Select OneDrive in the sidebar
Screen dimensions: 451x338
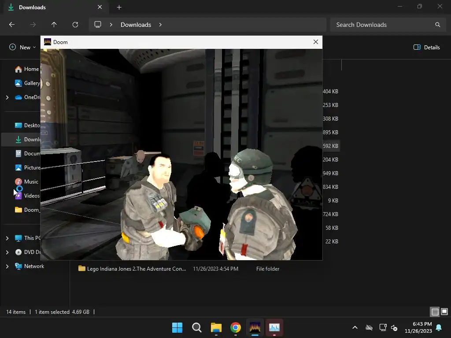(27, 97)
